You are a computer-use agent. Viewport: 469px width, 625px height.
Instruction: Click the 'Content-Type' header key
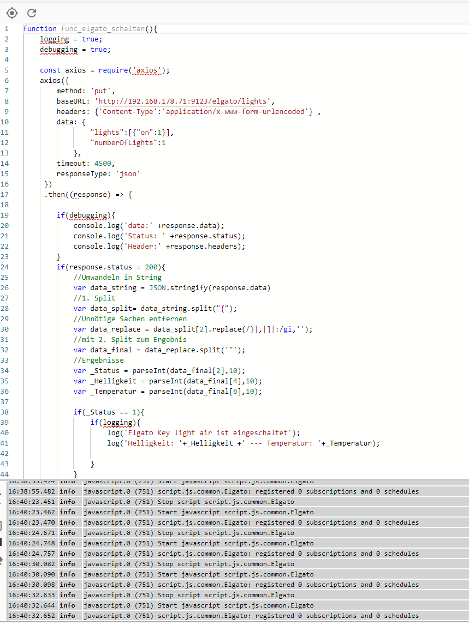128,112
